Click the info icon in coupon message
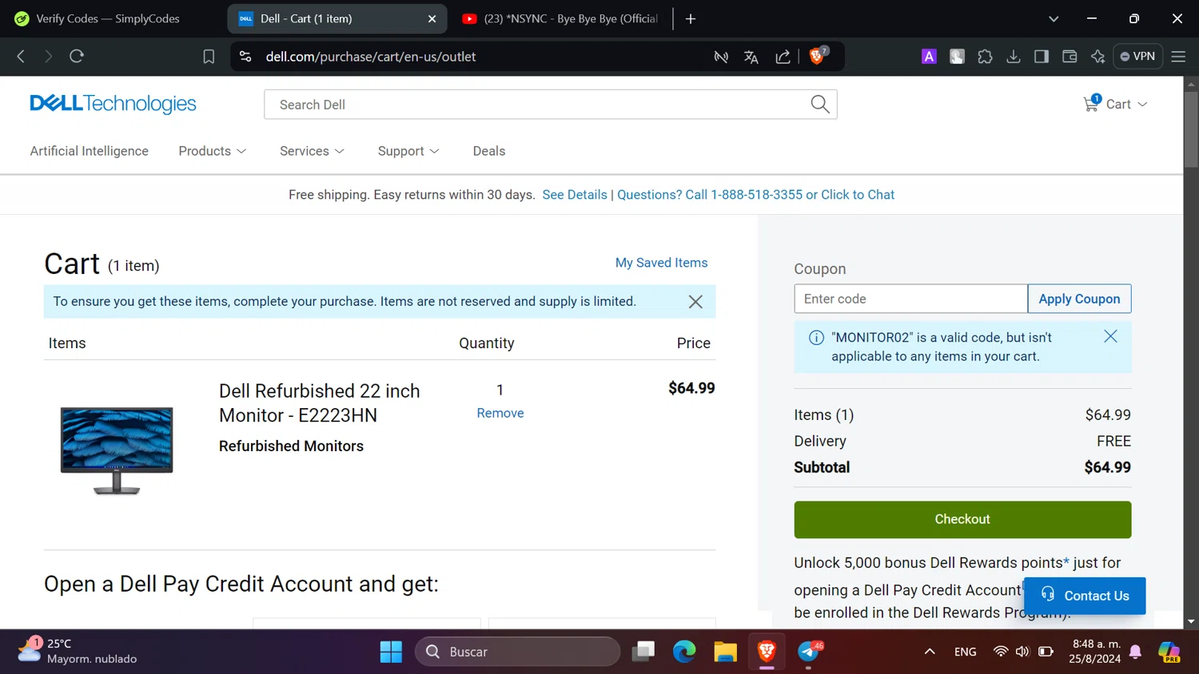This screenshot has height=674, width=1199. click(816, 338)
